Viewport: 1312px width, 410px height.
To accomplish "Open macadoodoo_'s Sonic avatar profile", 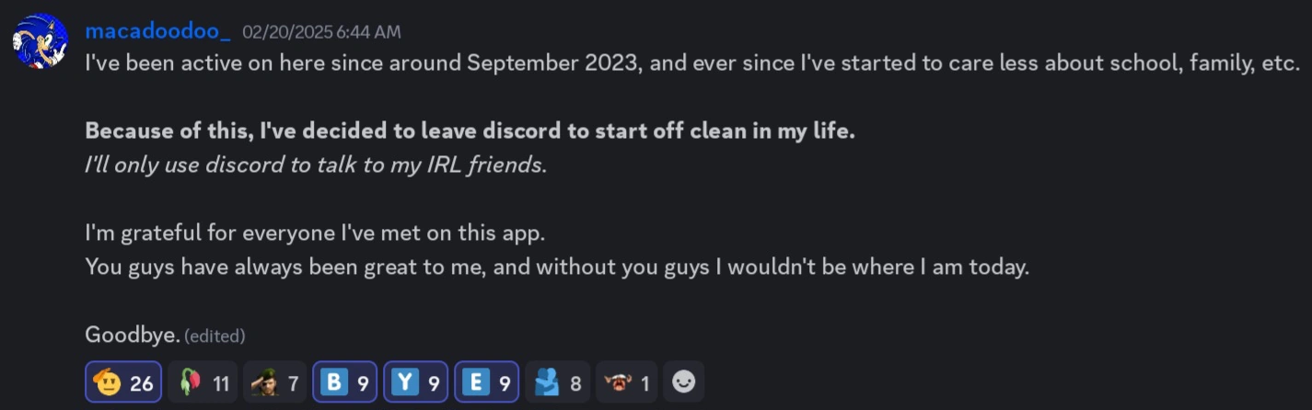I will coord(41,40).
